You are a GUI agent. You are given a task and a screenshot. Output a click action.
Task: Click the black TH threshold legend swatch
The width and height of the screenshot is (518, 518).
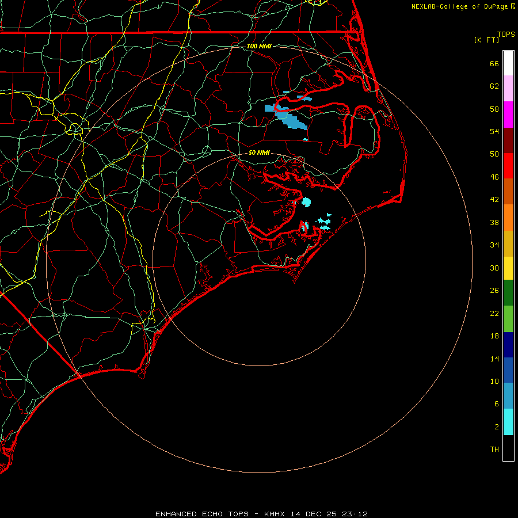[x=508, y=448]
